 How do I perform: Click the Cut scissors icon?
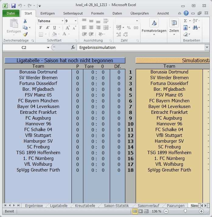[x=25, y=21]
